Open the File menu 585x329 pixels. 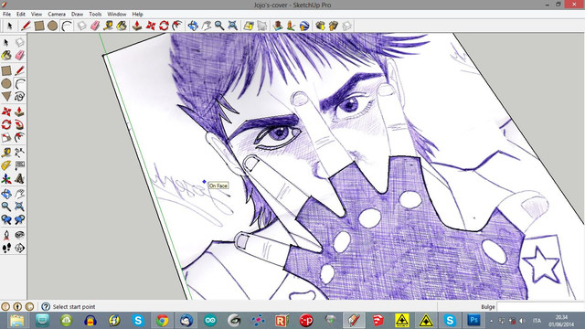[6, 15]
